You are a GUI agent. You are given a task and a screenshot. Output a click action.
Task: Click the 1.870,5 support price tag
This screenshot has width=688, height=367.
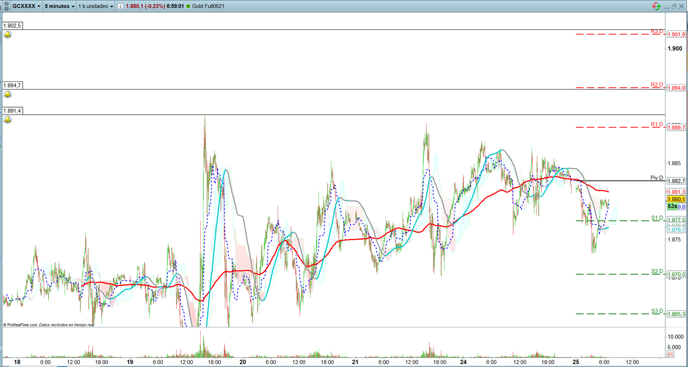click(x=676, y=275)
